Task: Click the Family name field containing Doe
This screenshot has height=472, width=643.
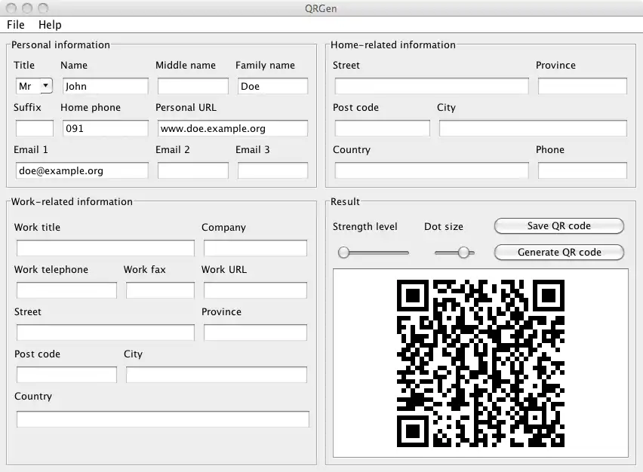Action: (272, 86)
